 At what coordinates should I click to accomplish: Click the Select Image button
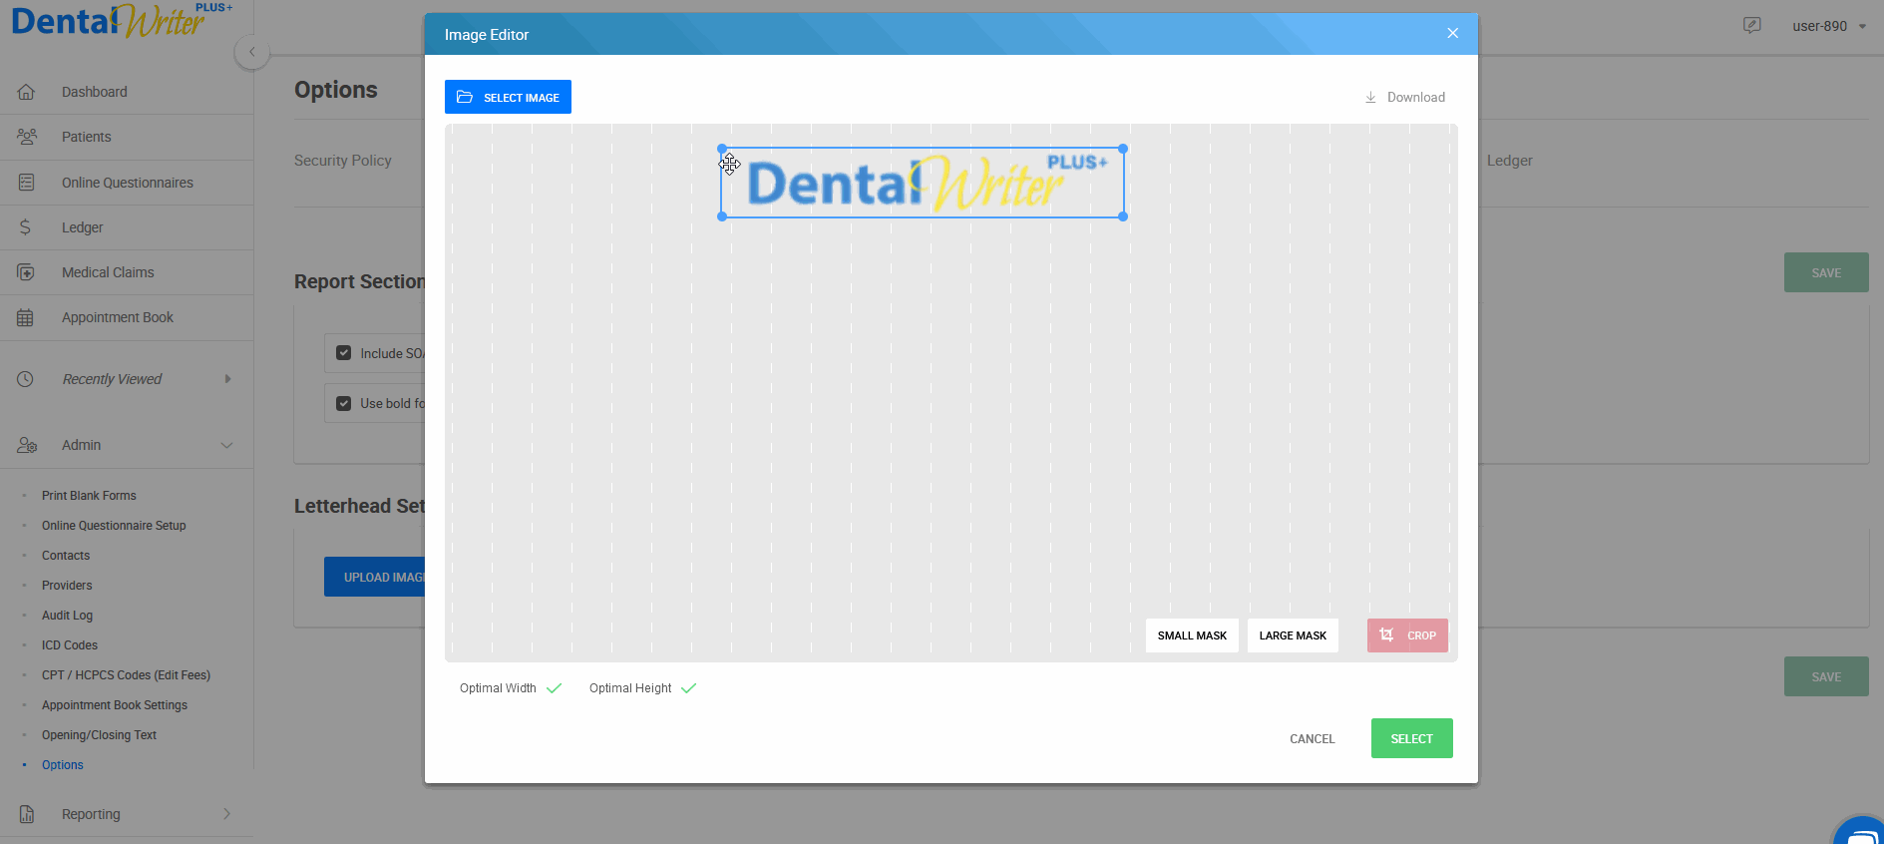click(x=508, y=97)
